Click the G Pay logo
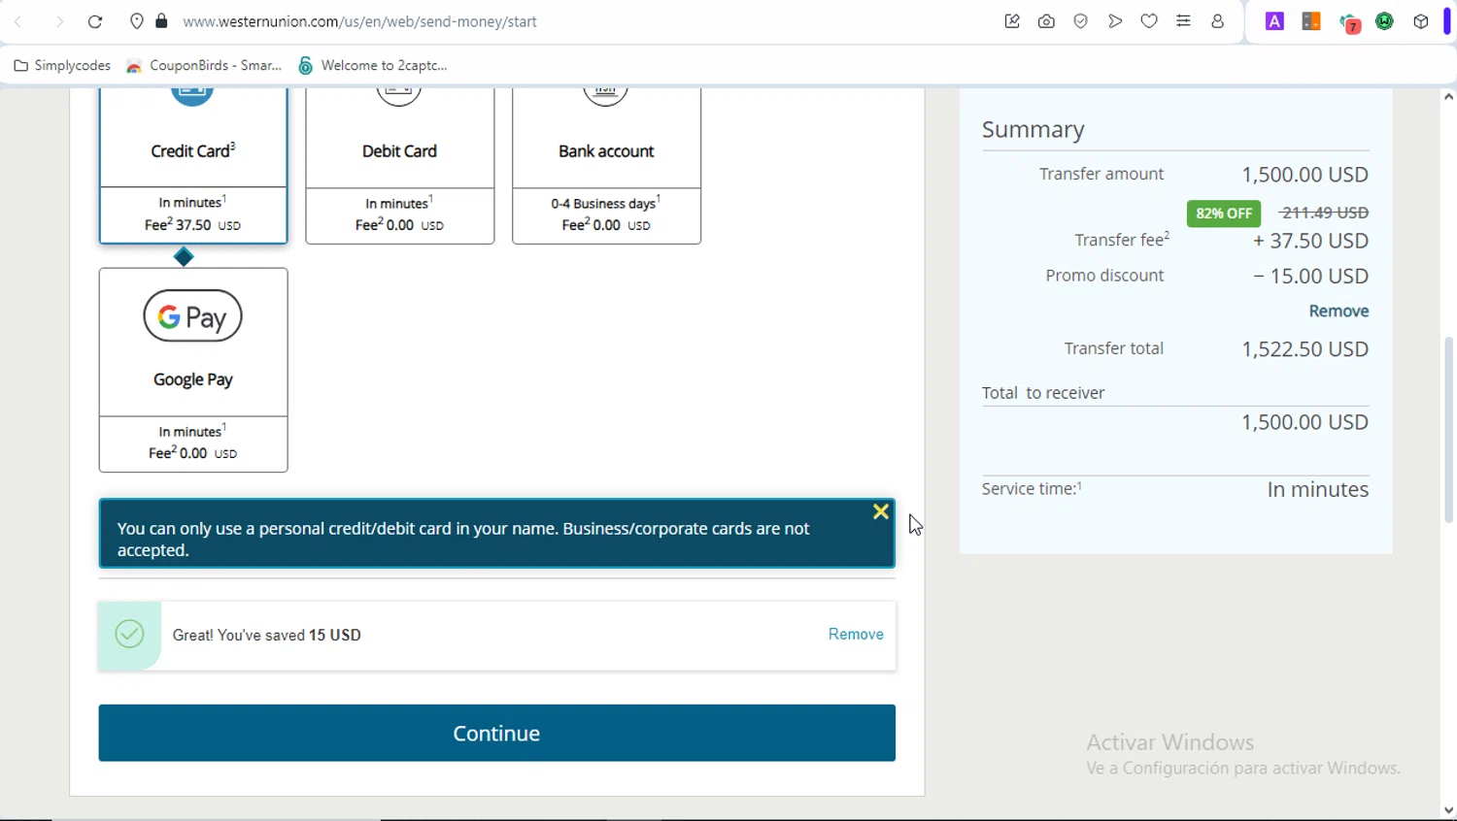 (x=192, y=316)
